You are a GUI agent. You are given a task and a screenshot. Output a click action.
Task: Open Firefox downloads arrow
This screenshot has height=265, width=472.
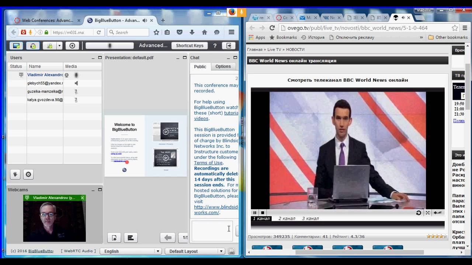click(x=192, y=32)
